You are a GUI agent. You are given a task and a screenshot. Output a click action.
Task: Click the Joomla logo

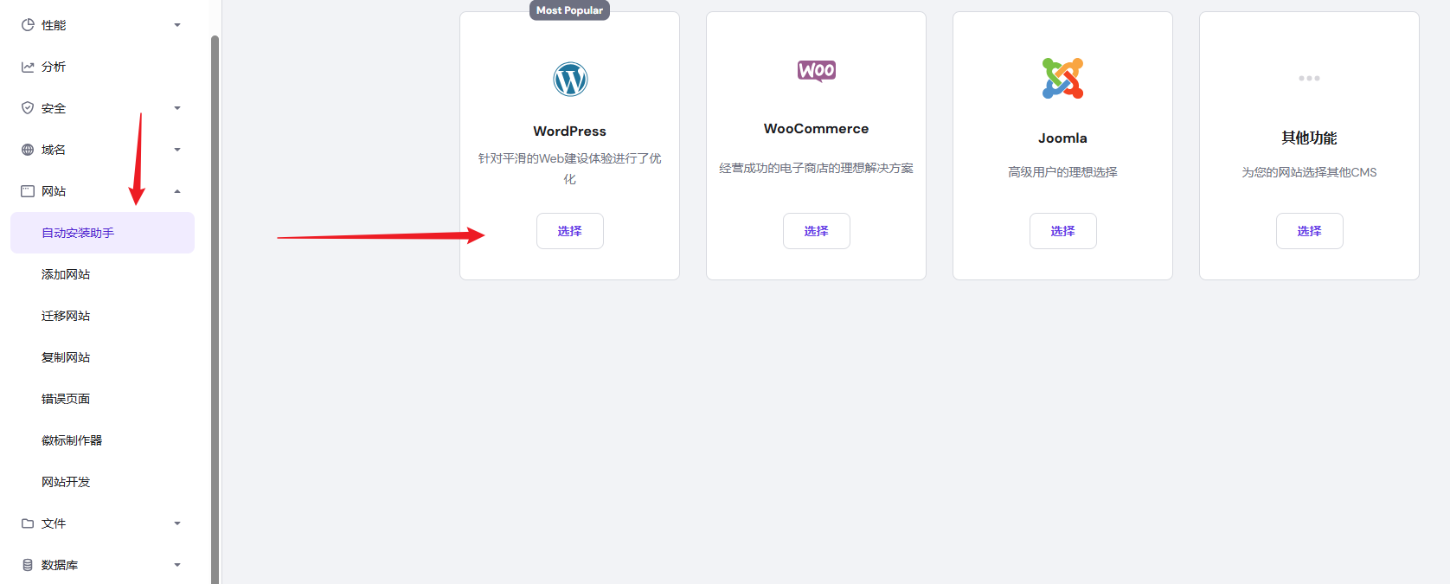pos(1062,79)
